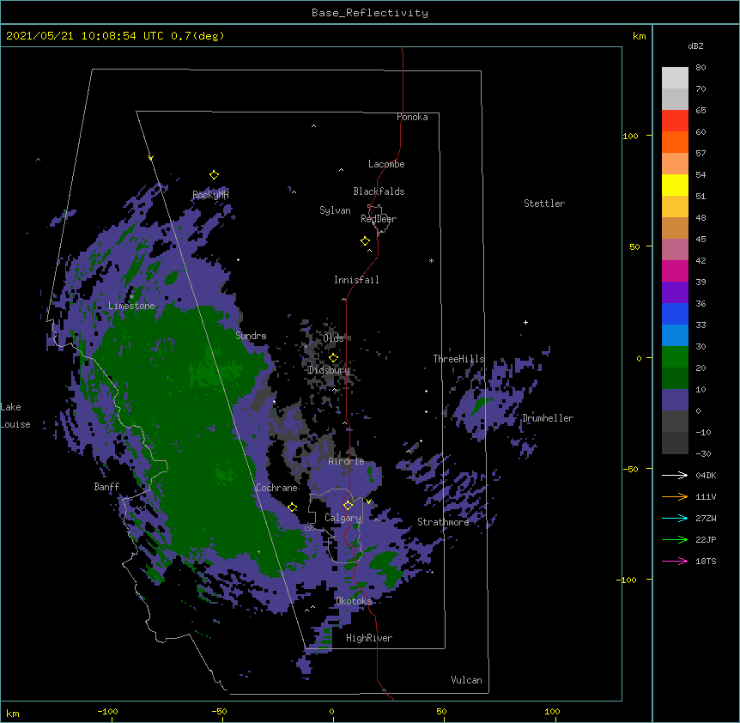Click the Cochrane label
The image size is (740, 723).
(x=276, y=488)
